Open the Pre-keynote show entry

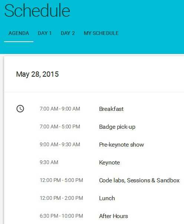point(121,145)
